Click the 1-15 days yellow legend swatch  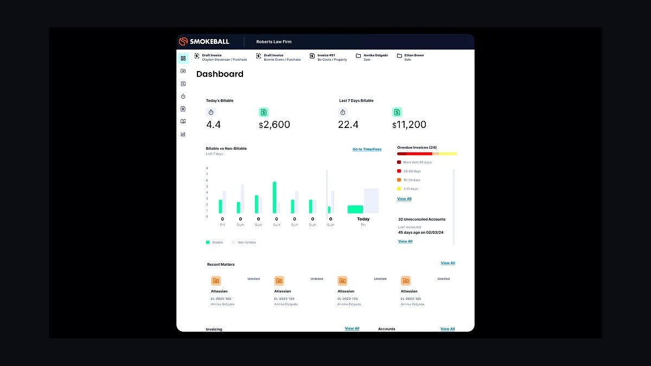click(x=399, y=189)
